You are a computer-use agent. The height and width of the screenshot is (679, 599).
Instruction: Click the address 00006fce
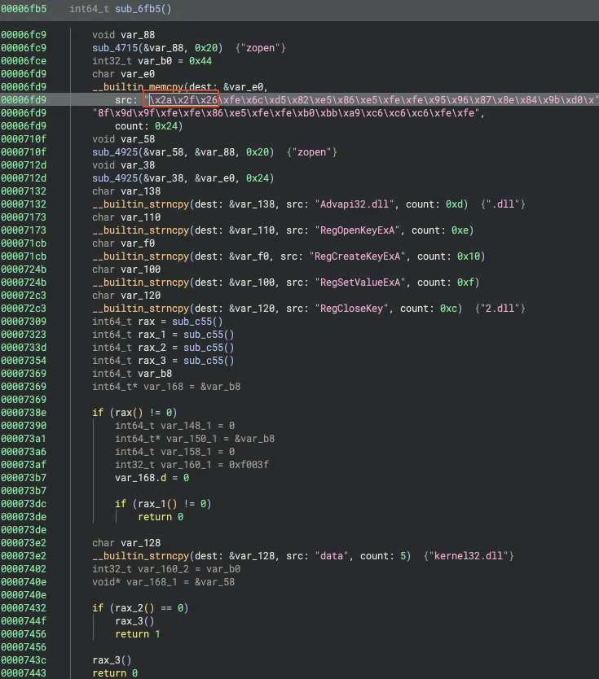point(24,60)
